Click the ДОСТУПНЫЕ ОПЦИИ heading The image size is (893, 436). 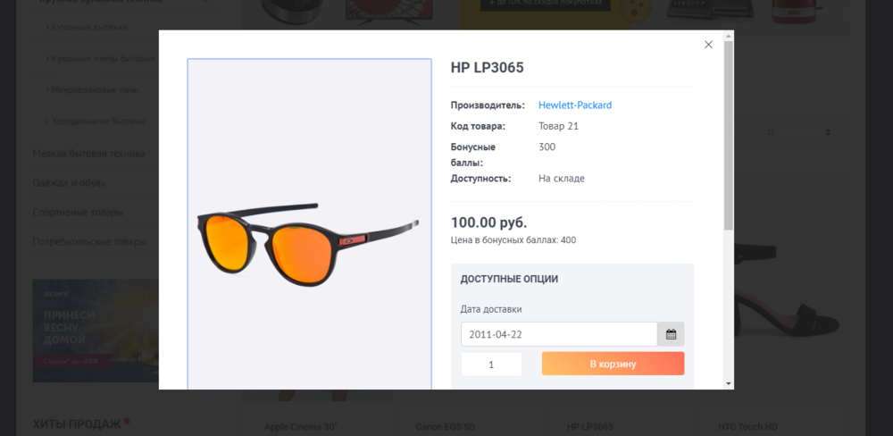pyautogui.click(x=509, y=279)
